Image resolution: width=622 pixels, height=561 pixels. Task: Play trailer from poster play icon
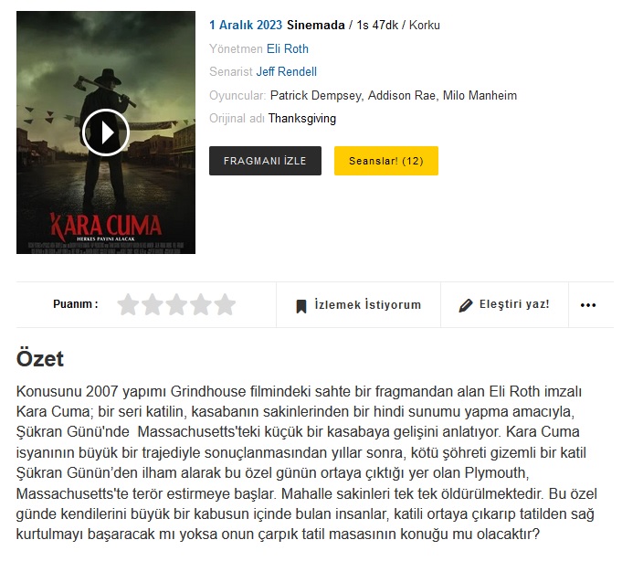coord(106,132)
